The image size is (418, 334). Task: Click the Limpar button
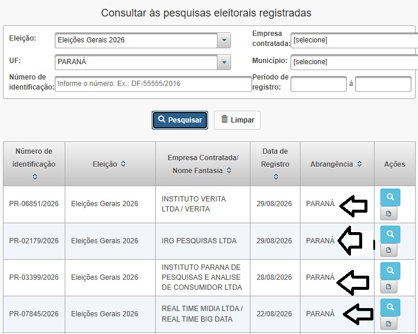coord(237,120)
